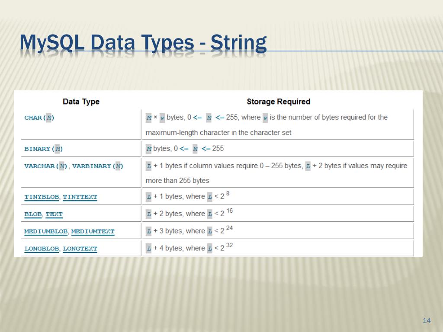Select the BINARY(M) data type entry
The image size is (443, 332).
point(44,149)
